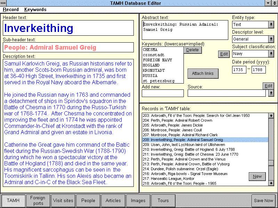The image size is (278, 208).
Task: Select the CHESMA keyword in list
Action: (150, 50)
